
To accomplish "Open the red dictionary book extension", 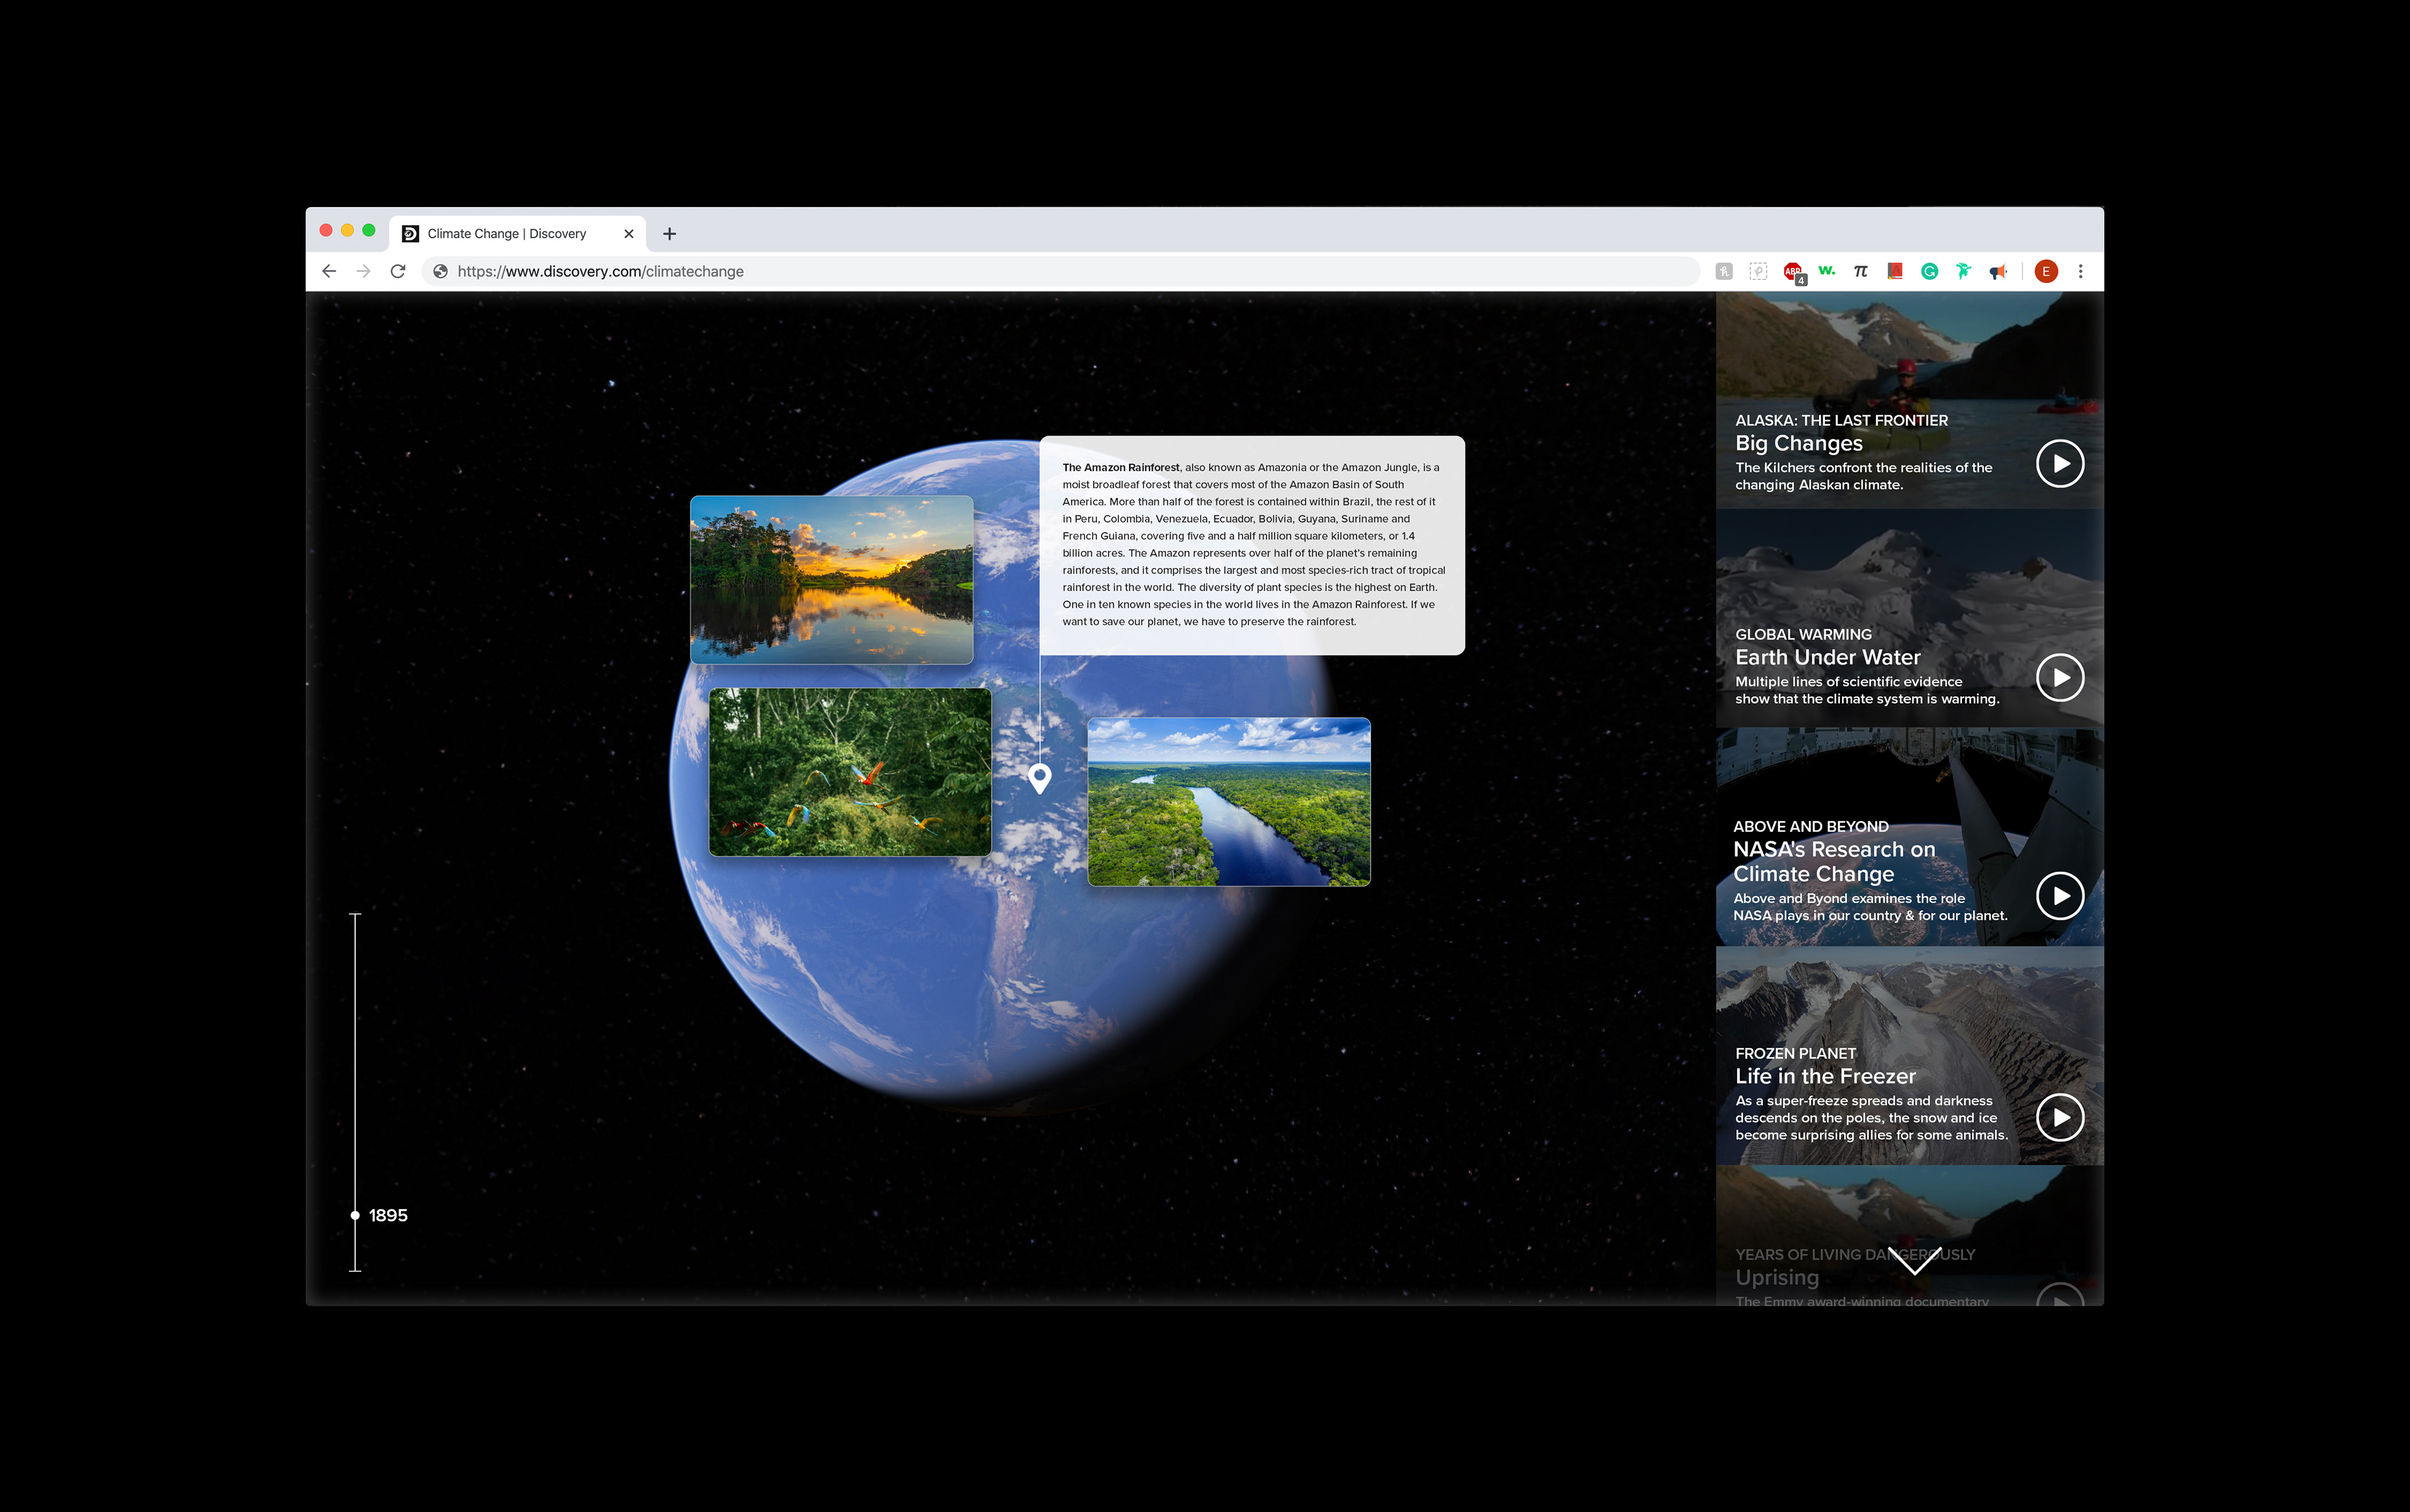I will [x=1895, y=271].
